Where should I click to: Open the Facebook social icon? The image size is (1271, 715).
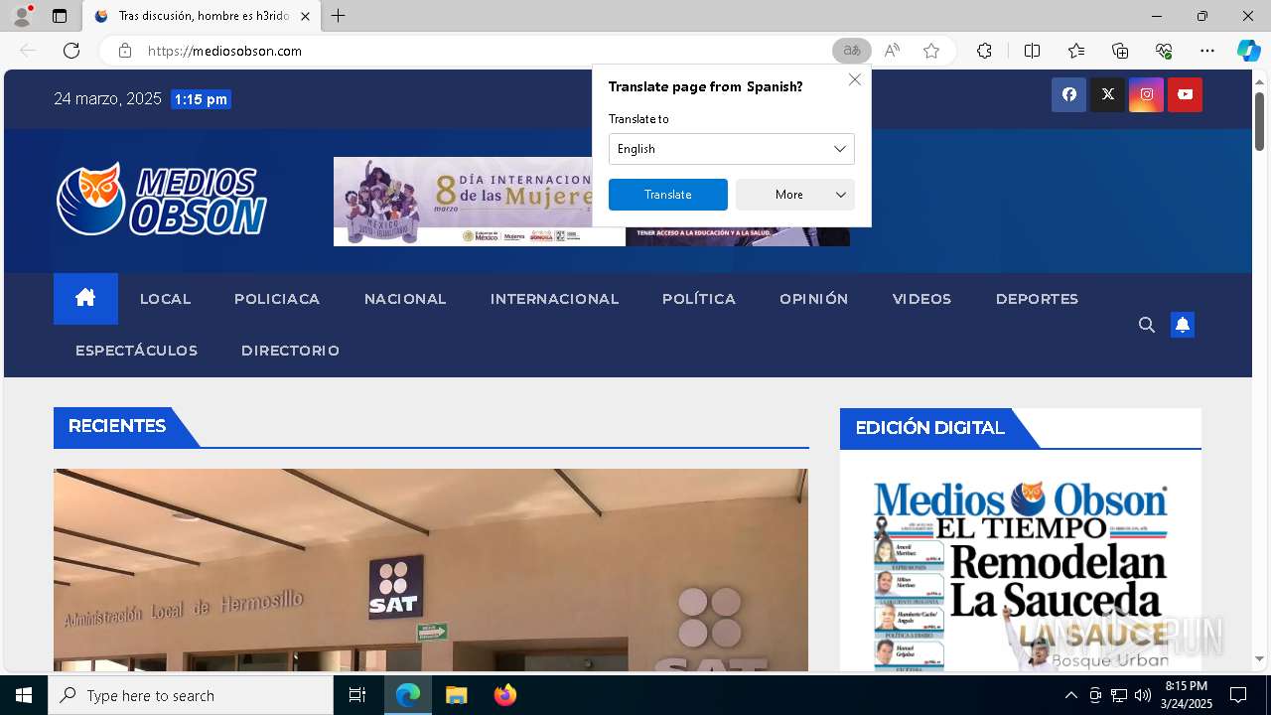coord(1068,94)
